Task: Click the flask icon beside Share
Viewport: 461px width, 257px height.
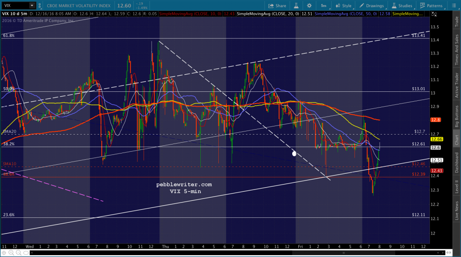Action: pyautogui.click(x=296, y=6)
